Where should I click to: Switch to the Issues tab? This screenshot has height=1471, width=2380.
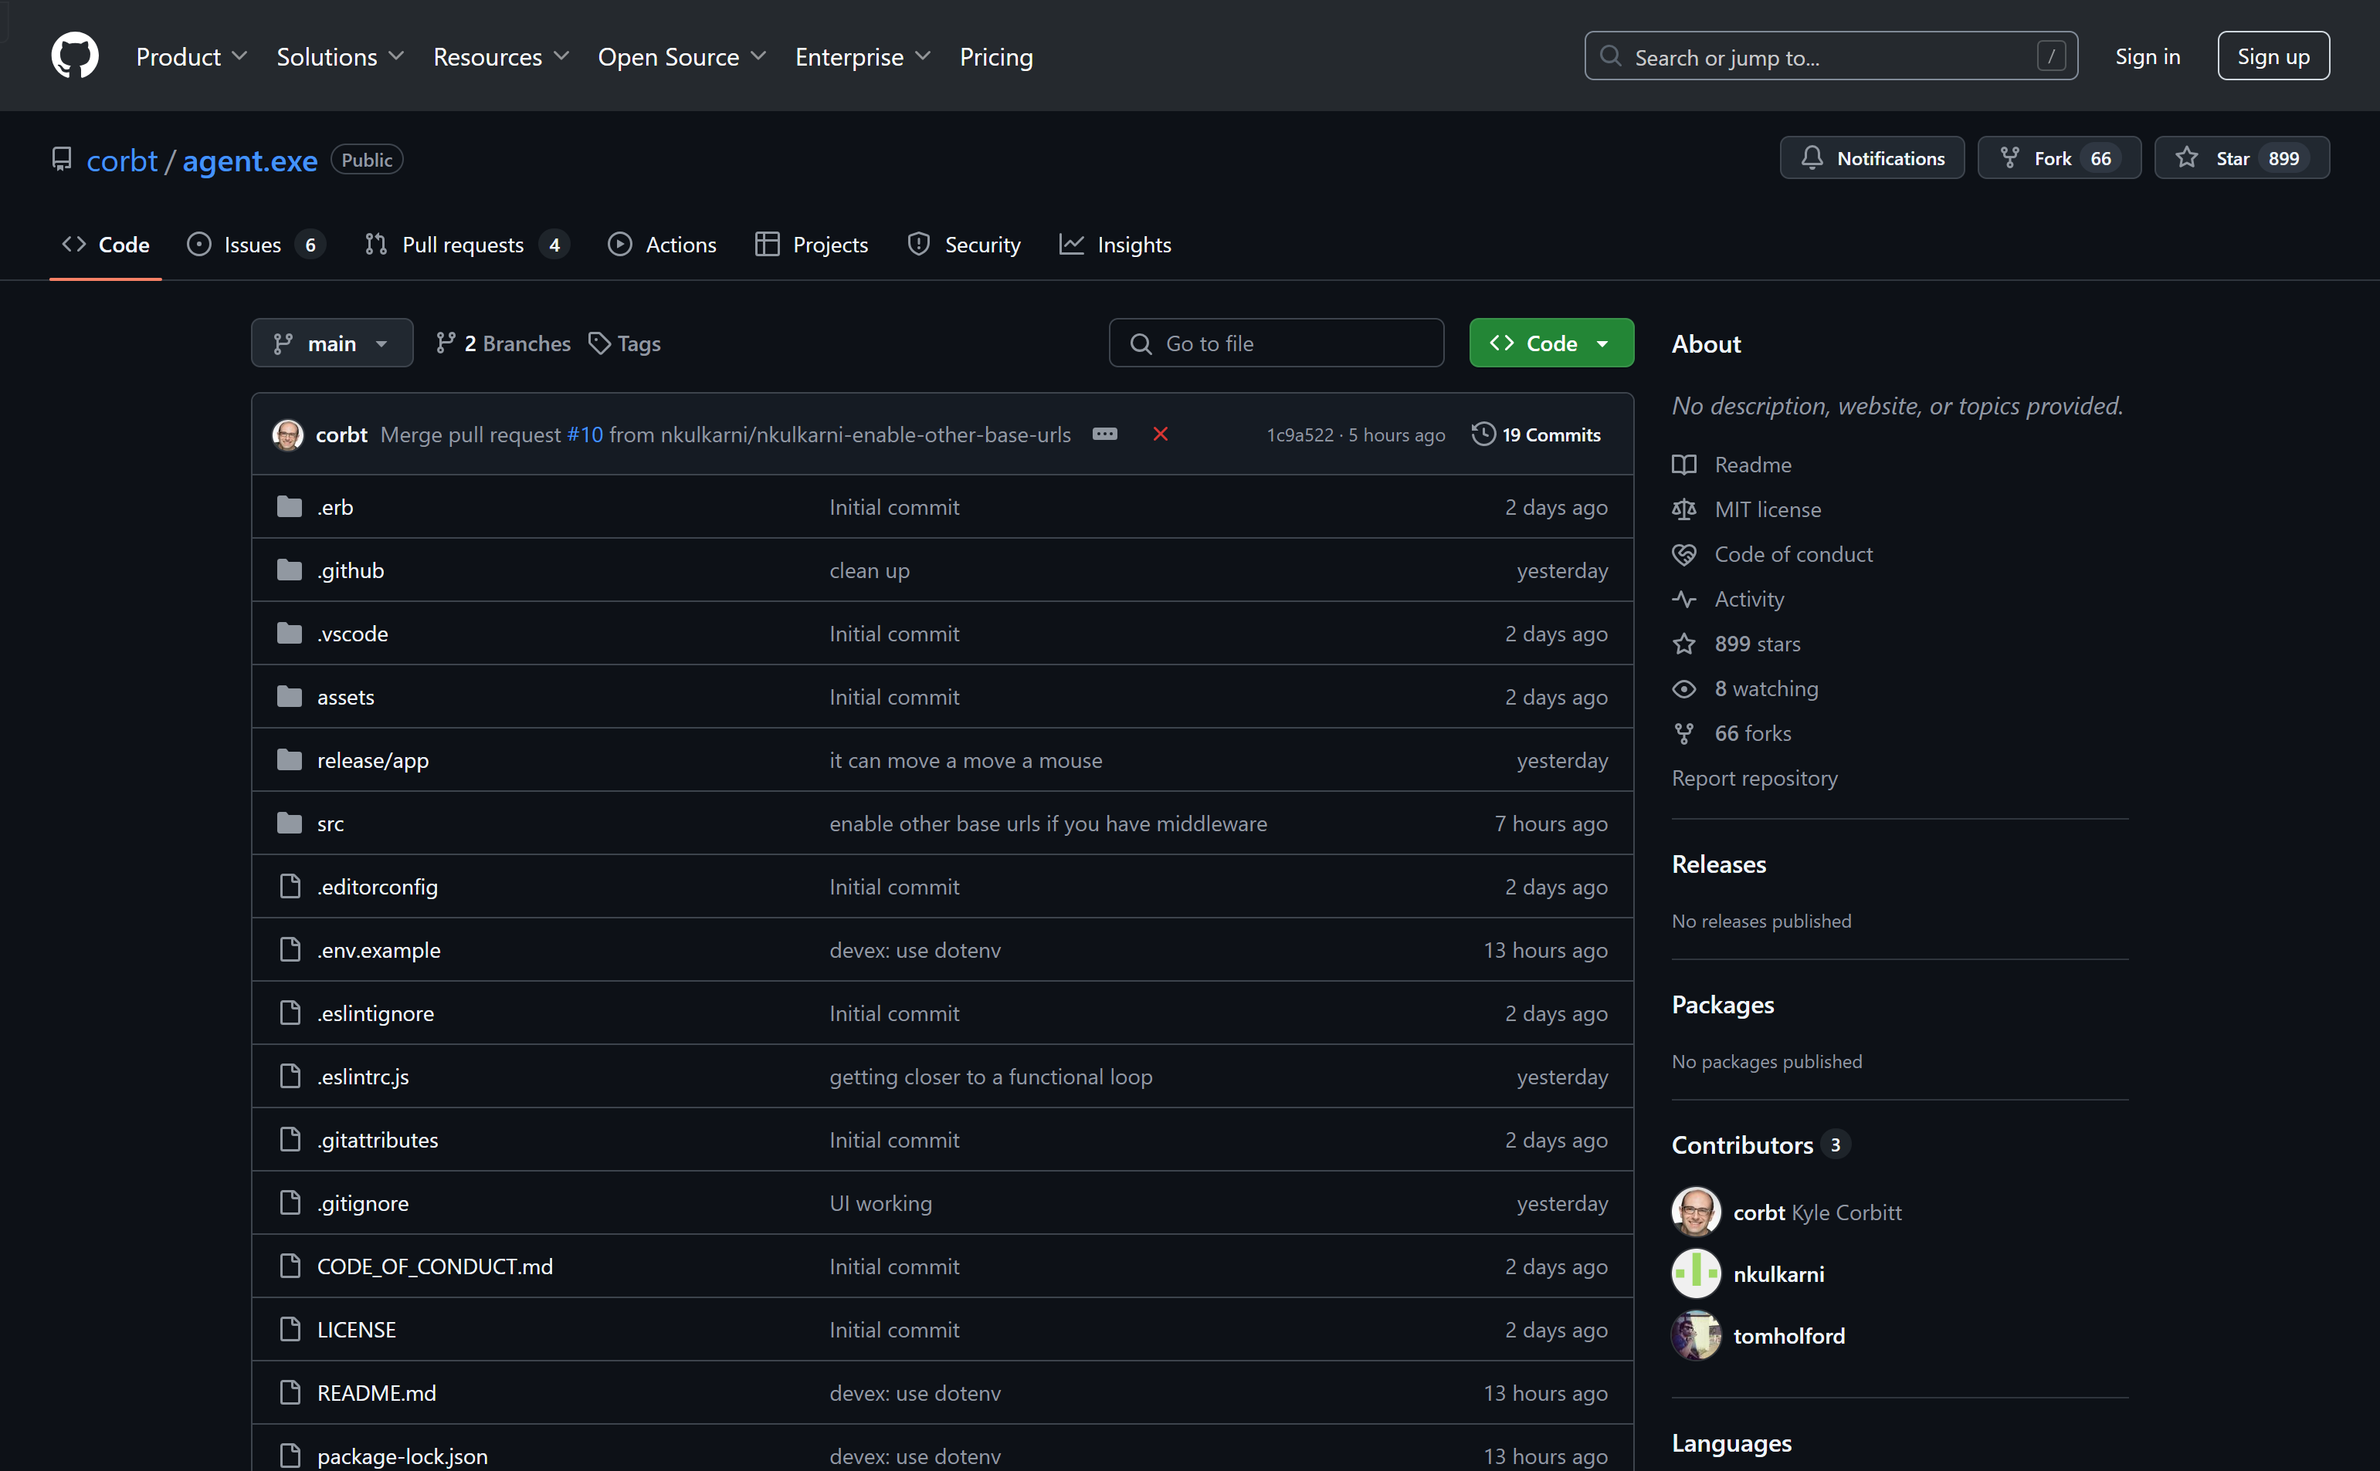tap(256, 244)
